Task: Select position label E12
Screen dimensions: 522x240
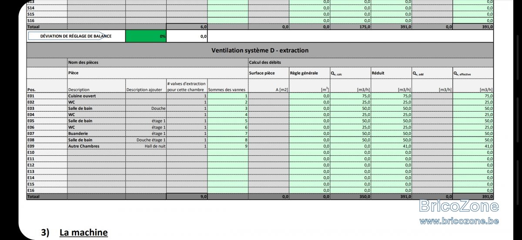Action: (30, 165)
